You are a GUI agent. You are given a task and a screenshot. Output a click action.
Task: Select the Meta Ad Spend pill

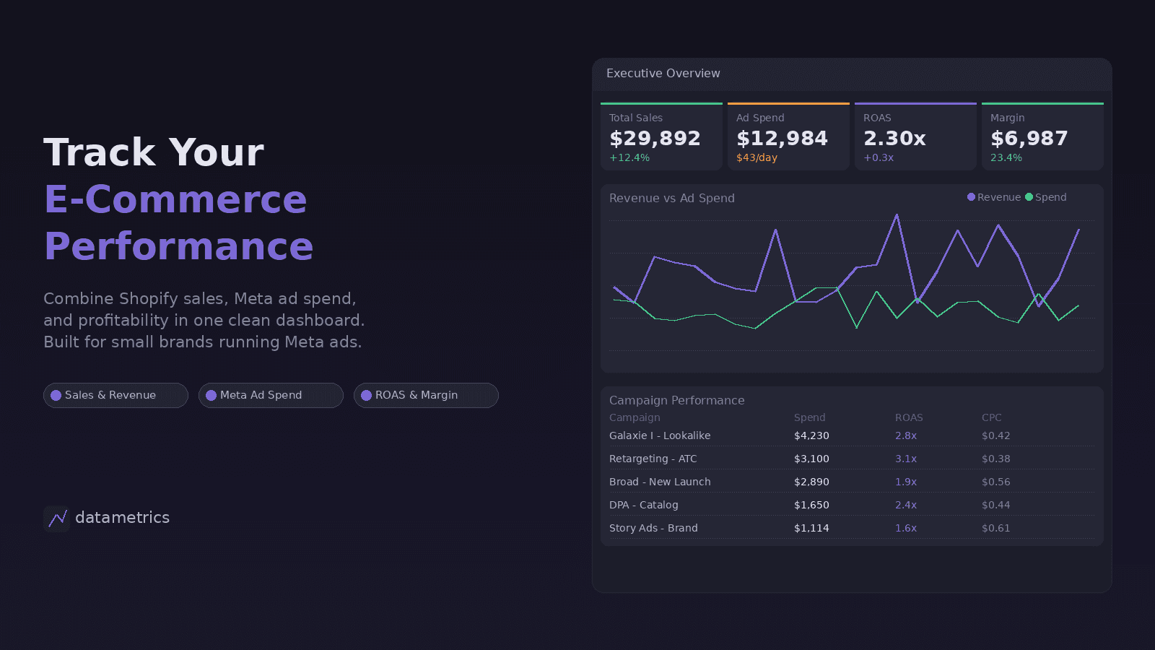coord(271,395)
